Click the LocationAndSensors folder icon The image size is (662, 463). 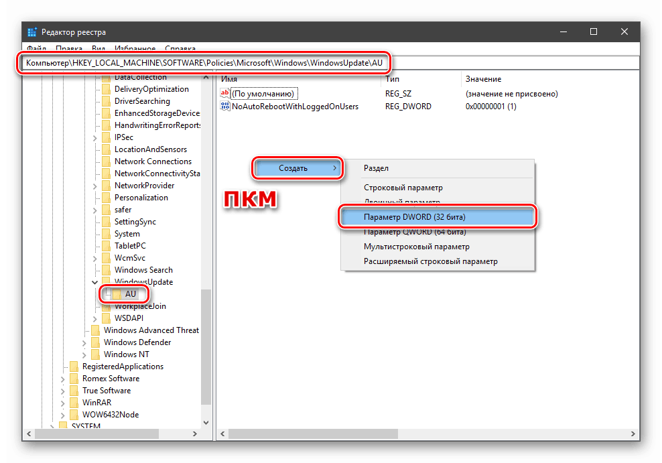pyautogui.click(x=107, y=149)
